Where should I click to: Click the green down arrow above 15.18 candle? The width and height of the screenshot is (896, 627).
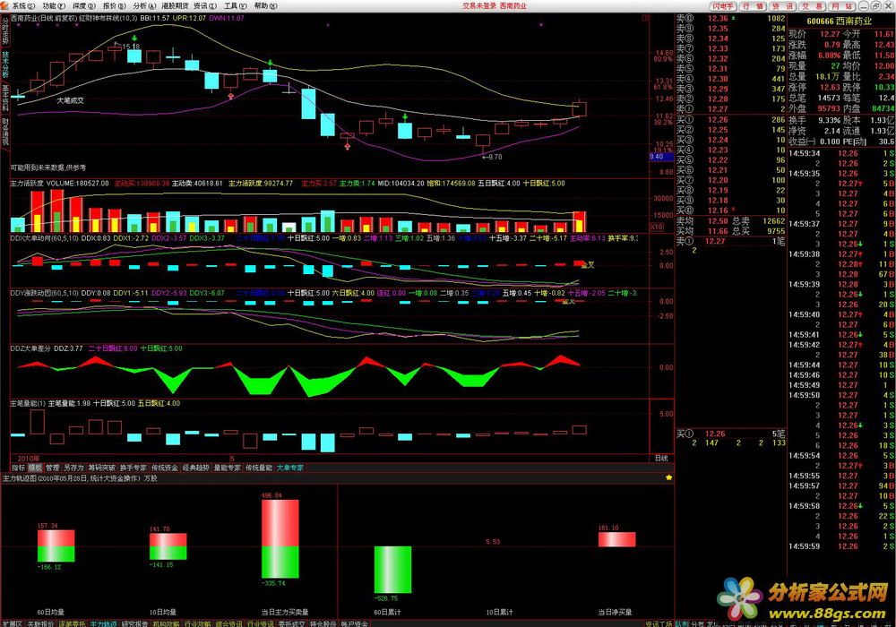(x=134, y=39)
